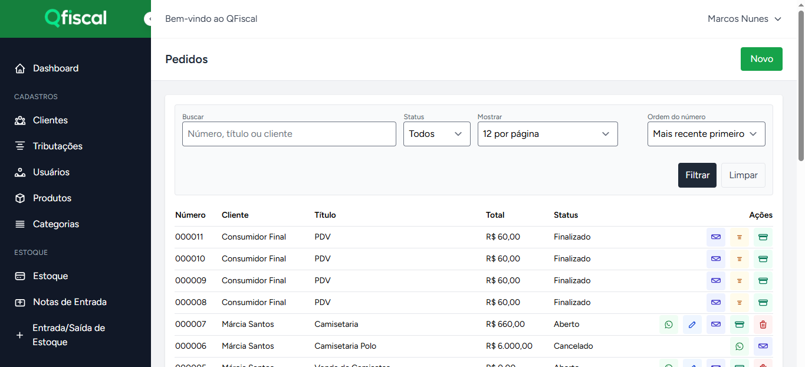Click inside the Buscar search field
This screenshot has width=805, height=367.
[289, 134]
